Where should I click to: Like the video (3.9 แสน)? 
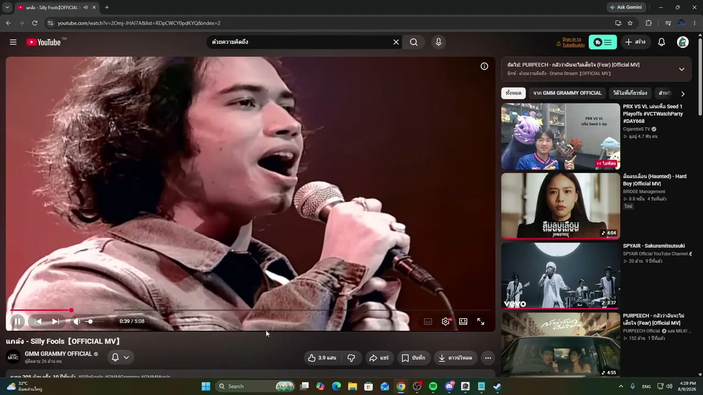point(322,358)
